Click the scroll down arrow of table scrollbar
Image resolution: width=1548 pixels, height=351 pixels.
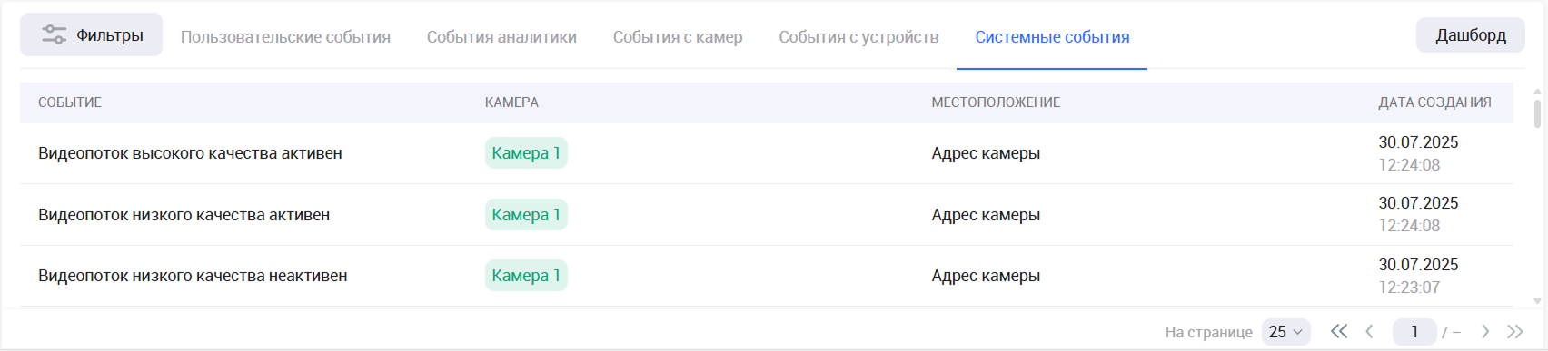click(1537, 301)
